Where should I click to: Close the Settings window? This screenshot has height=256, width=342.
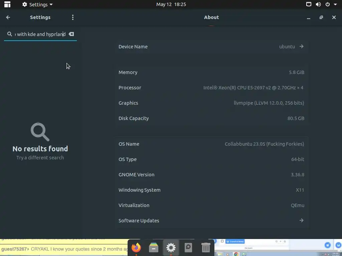point(334,17)
